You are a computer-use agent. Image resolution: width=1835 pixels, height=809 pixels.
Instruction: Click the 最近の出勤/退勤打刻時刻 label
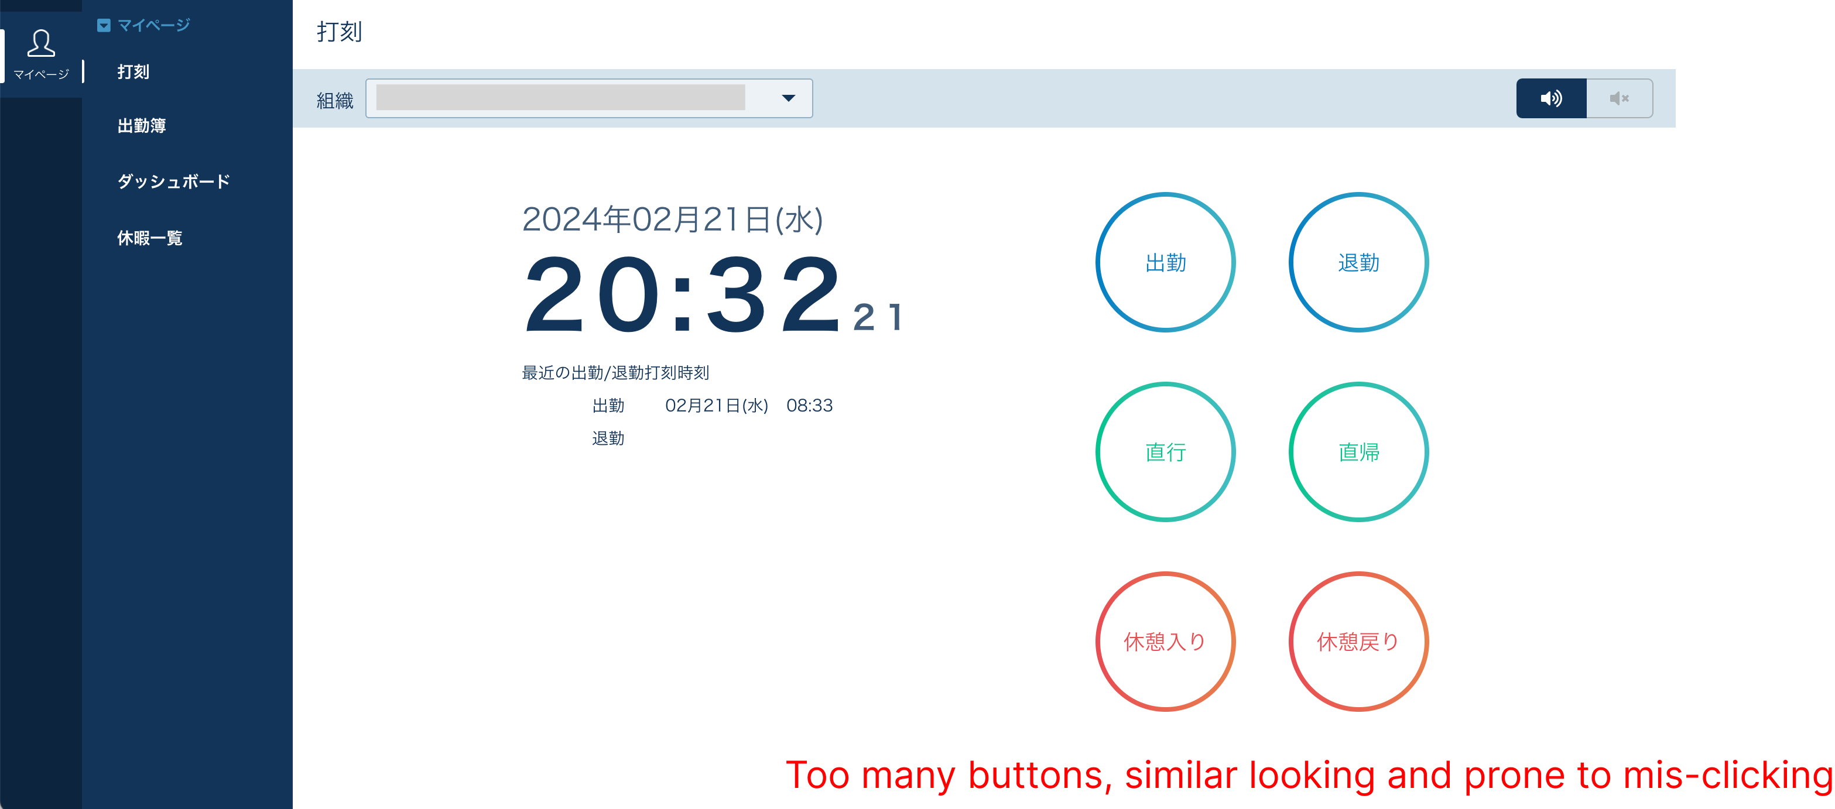615,372
